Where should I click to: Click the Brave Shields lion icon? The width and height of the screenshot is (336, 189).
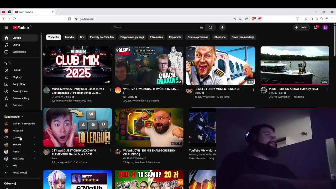coord(254,19)
